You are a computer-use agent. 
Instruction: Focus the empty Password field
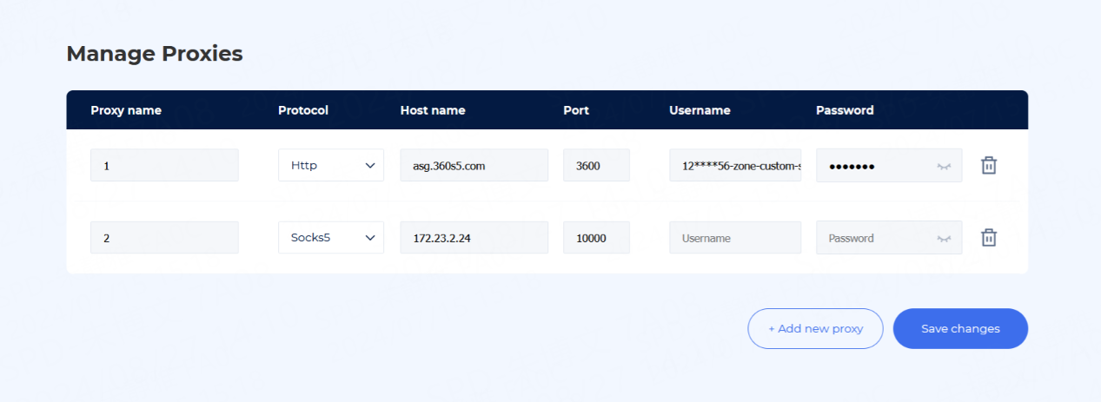pyautogui.click(x=873, y=237)
